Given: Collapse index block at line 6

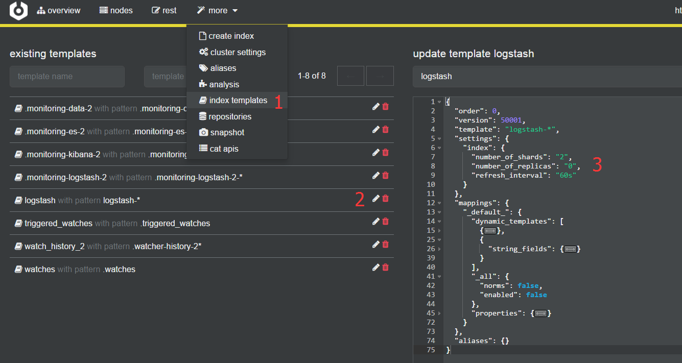Looking at the screenshot, I should 439,148.
